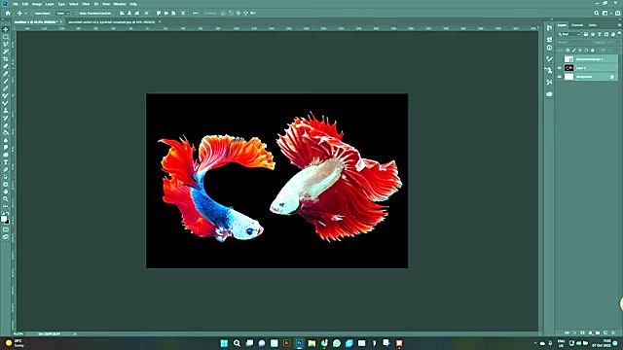Create a new layer icon
Viewport: 623px width, 350px height.
[x=605, y=332]
